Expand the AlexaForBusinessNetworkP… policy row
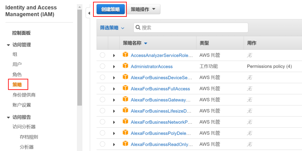 click(114, 122)
